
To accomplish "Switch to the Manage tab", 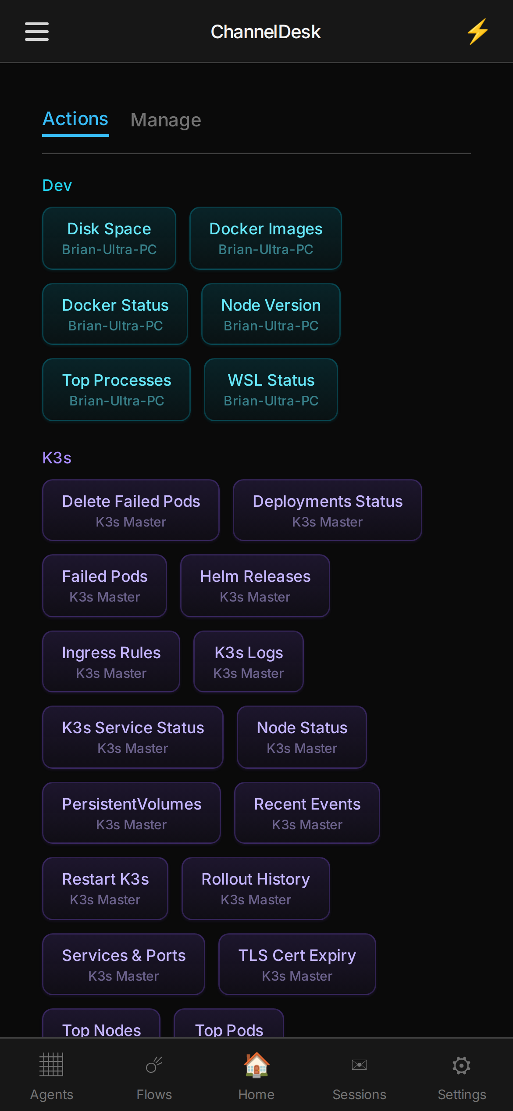I will (x=166, y=120).
